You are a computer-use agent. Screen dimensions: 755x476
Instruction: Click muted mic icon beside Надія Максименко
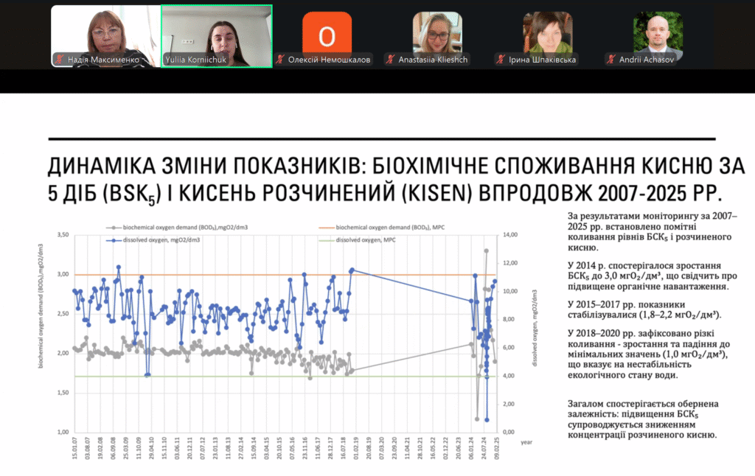click(x=60, y=59)
